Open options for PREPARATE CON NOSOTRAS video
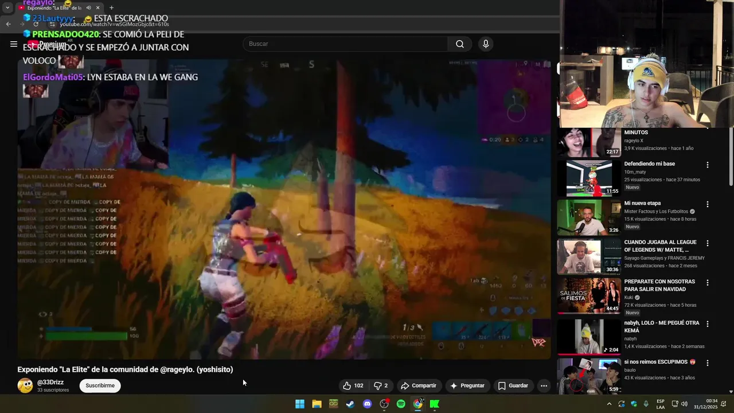The height and width of the screenshot is (413, 734). (x=708, y=283)
